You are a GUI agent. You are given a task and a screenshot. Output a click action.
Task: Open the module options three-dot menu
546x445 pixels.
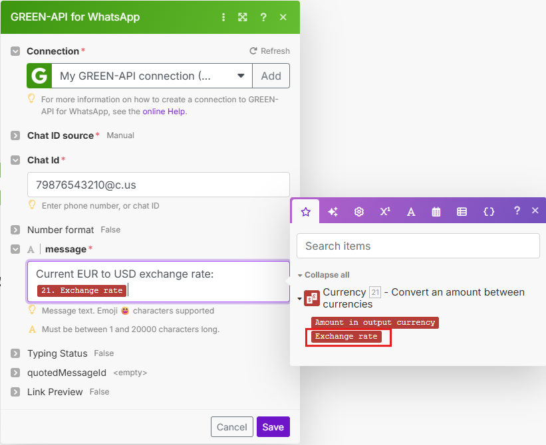click(x=223, y=17)
